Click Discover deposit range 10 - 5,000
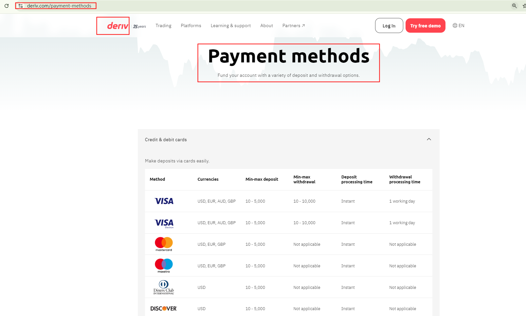This screenshot has height=316, width=526. [x=255, y=309]
